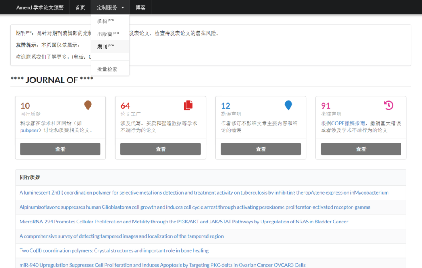Go to the 首页 navigation tab

[80, 7]
